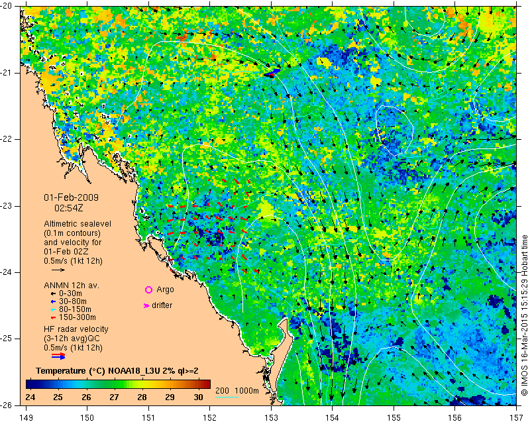Click the color bar label 30
The width and height of the screenshot is (530, 424).
pos(198,397)
